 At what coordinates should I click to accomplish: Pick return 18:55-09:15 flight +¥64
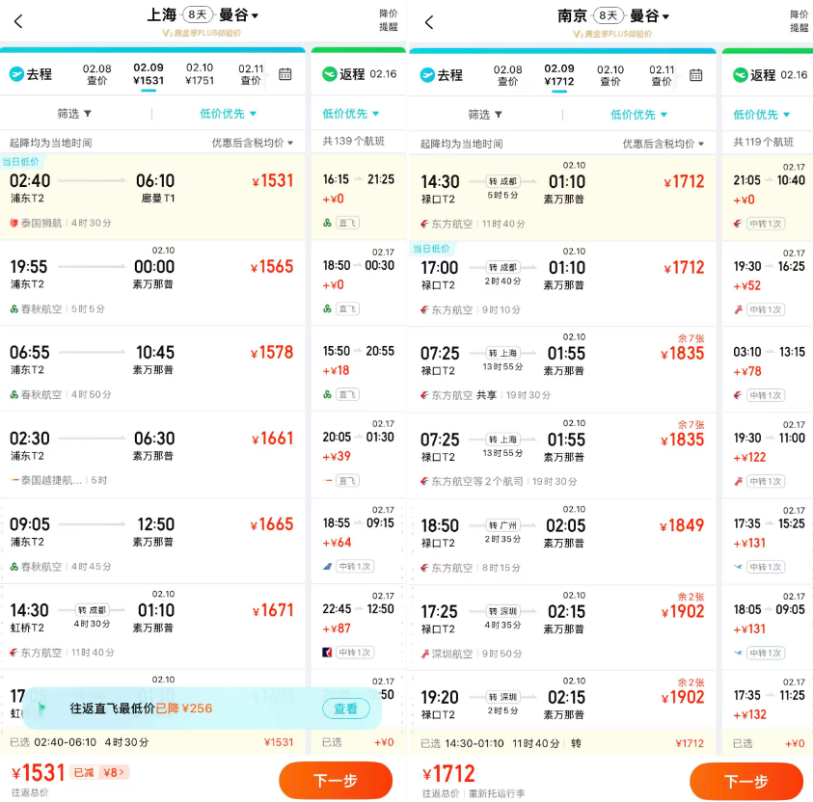tap(359, 541)
